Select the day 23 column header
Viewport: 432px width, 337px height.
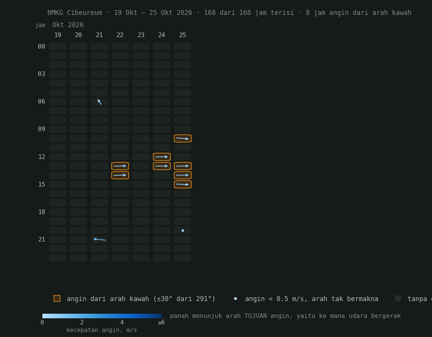(141, 35)
